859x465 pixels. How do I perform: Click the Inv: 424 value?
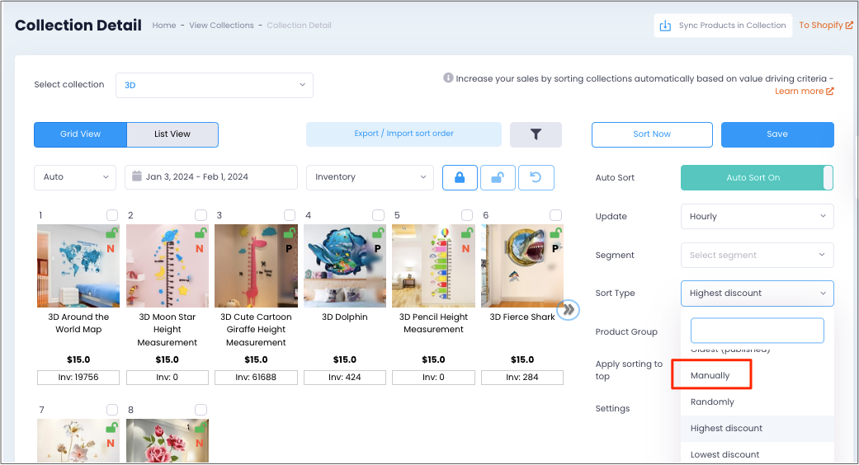pyautogui.click(x=345, y=378)
